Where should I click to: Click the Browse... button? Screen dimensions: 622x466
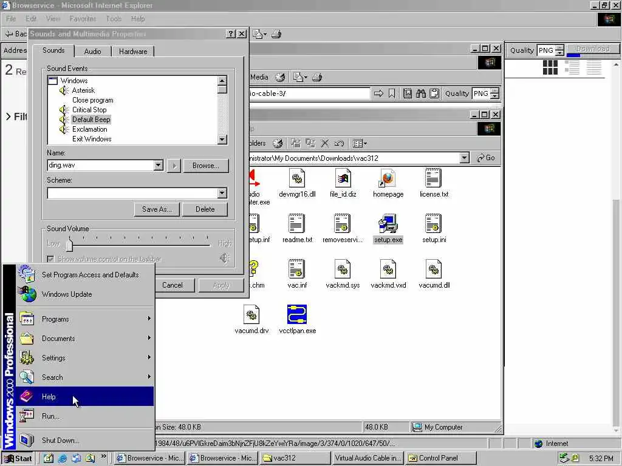click(x=206, y=166)
